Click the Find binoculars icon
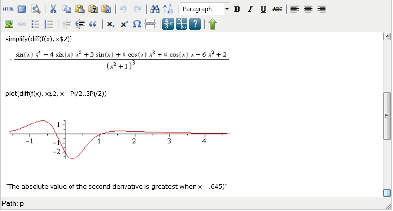393x211 pixels. 155,9
